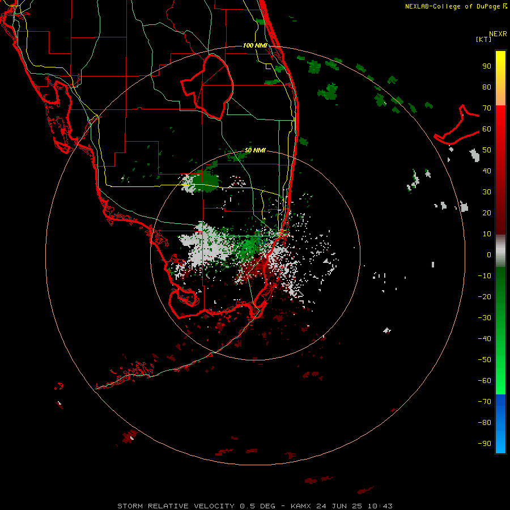The height and width of the screenshot is (510, 510).
Task: Pick the green segment of the color bar
Action: click(500, 331)
